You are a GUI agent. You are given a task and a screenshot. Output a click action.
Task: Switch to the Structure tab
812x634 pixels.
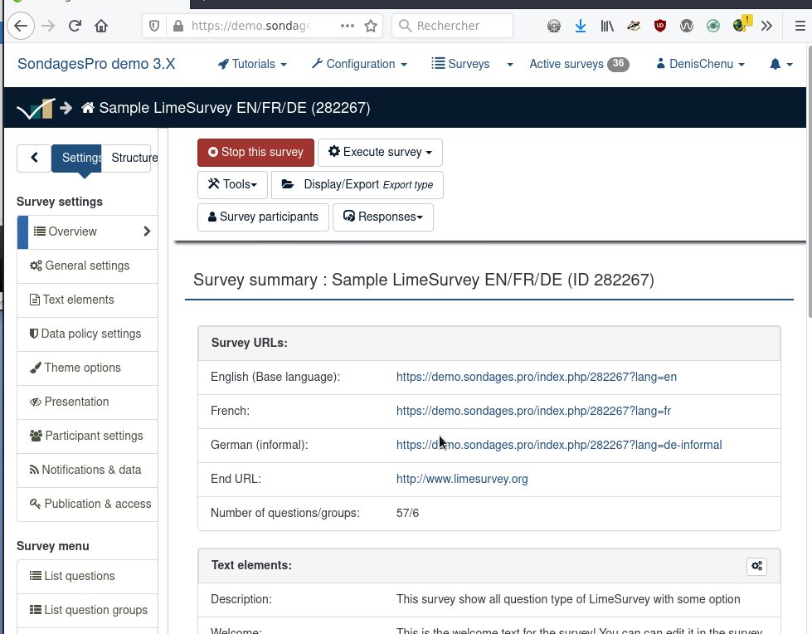(x=134, y=158)
